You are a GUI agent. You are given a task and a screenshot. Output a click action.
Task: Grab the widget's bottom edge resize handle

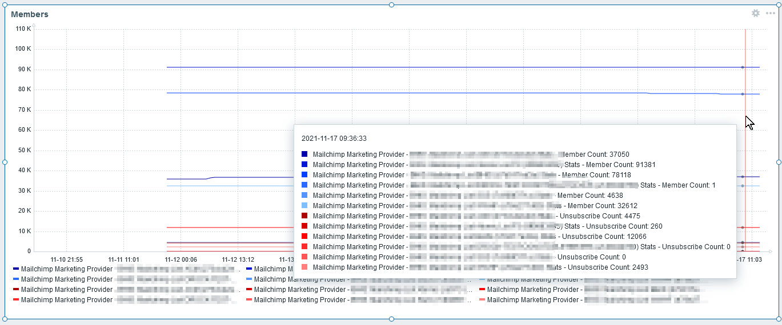coord(391,319)
